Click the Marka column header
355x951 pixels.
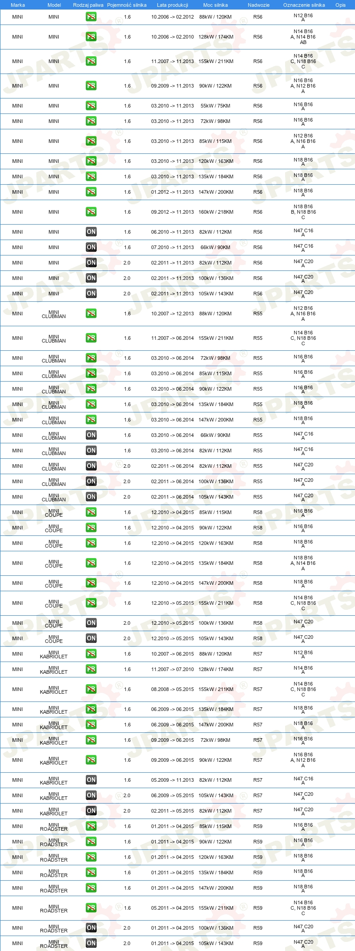18,5
